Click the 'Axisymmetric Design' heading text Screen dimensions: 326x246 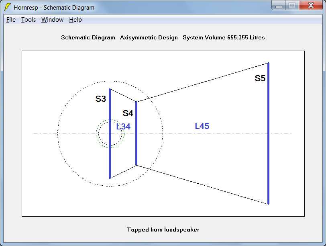click(x=149, y=37)
